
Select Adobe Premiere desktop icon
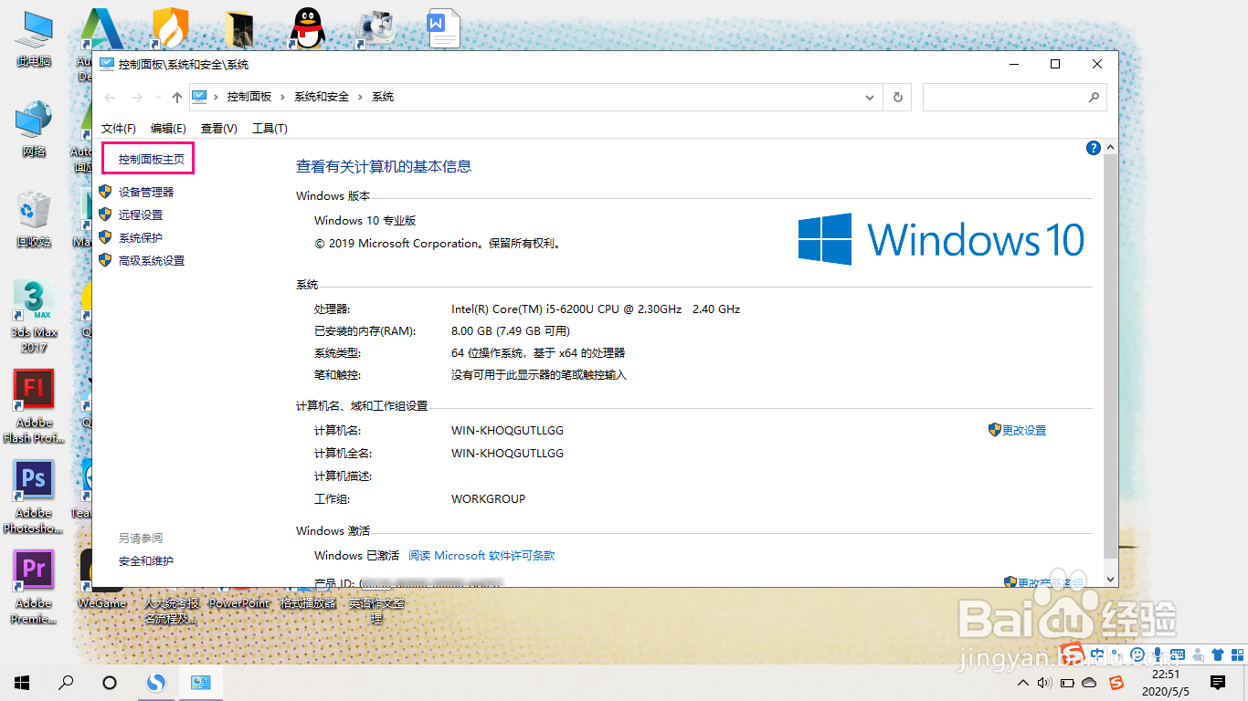pyautogui.click(x=34, y=587)
